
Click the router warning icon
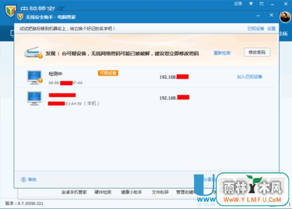pos(33,52)
